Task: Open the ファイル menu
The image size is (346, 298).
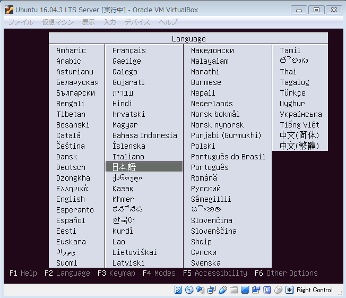Action: (x=21, y=22)
